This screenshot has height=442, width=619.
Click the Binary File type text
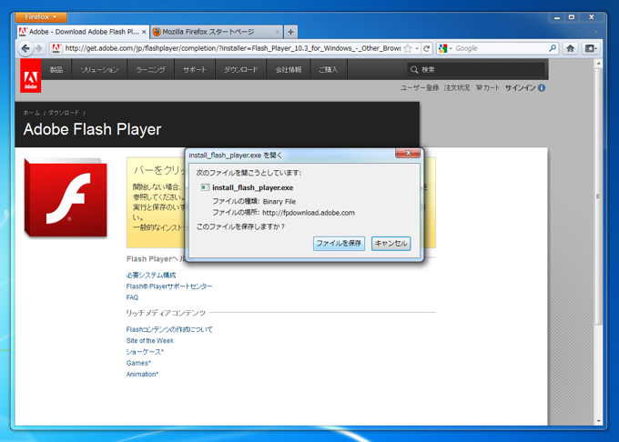tap(279, 202)
